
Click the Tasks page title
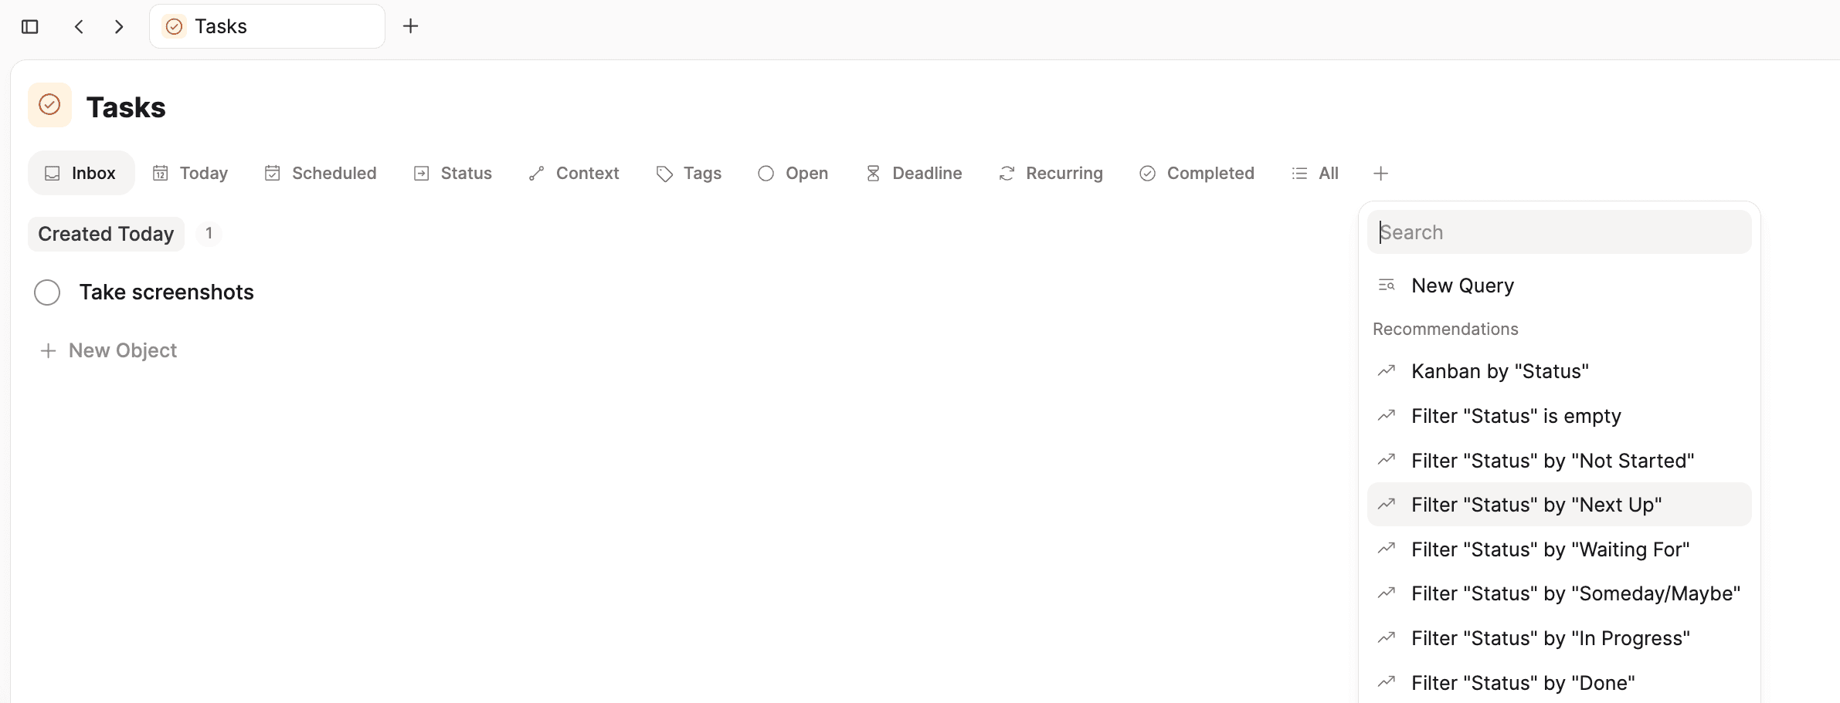pyautogui.click(x=126, y=107)
